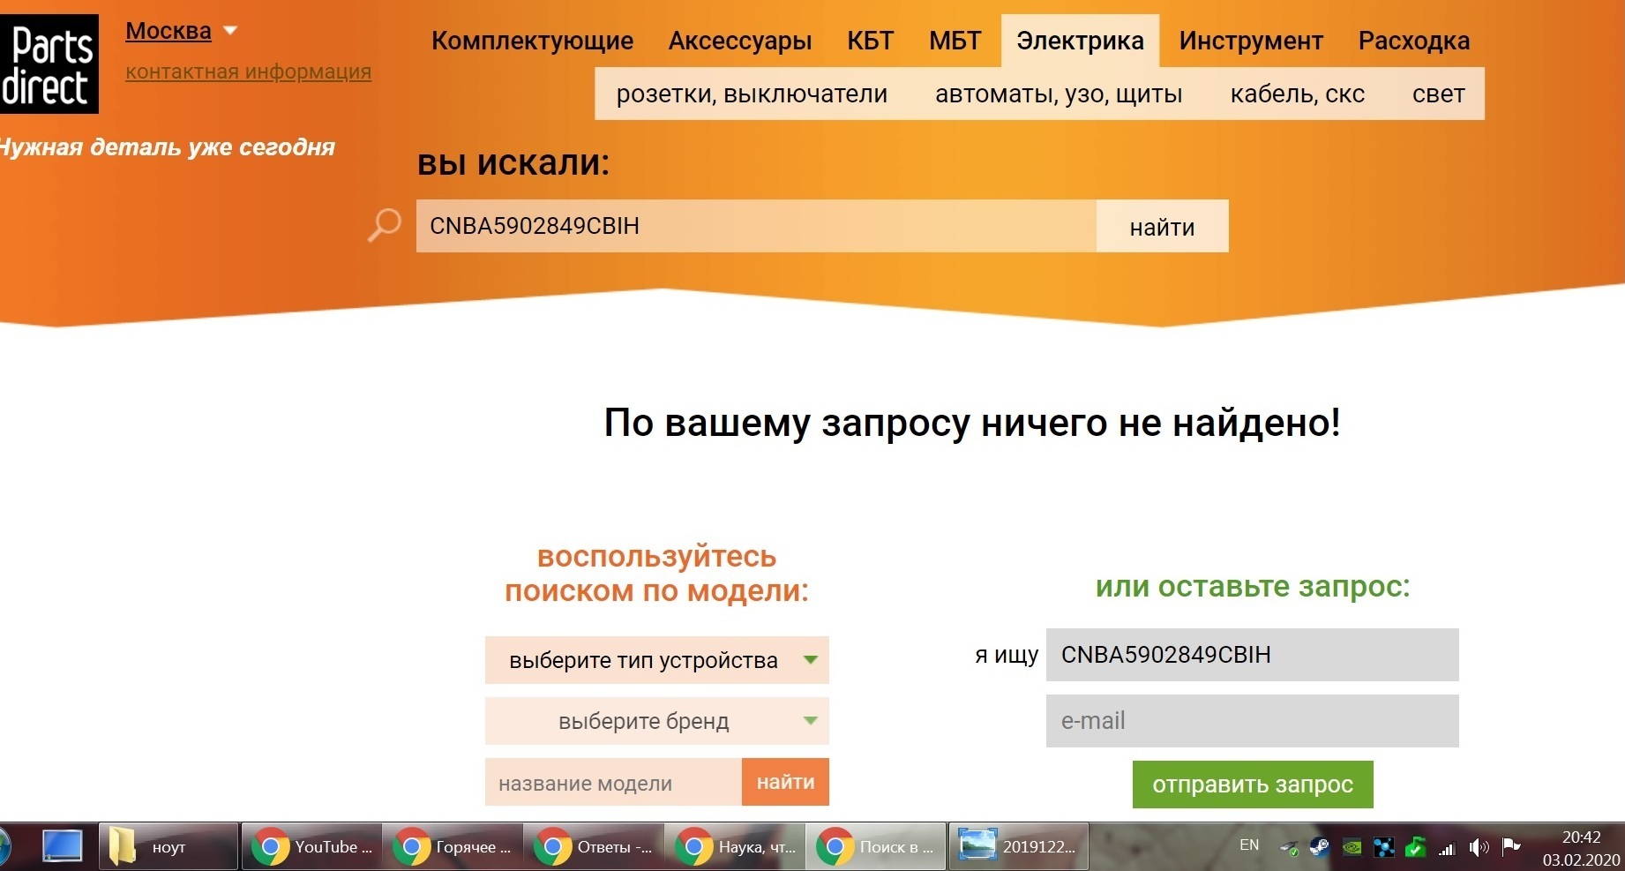Click the Parts direct logo
The height and width of the screenshot is (871, 1625).
(x=49, y=64)
